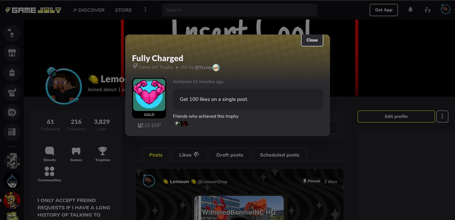
Task: Open the more options menu beside Edit profile
Action: point(442,117)
